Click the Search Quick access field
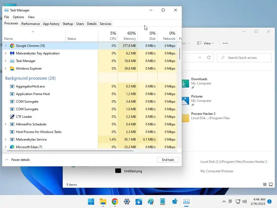277x208 pixels. coord(244,58)
